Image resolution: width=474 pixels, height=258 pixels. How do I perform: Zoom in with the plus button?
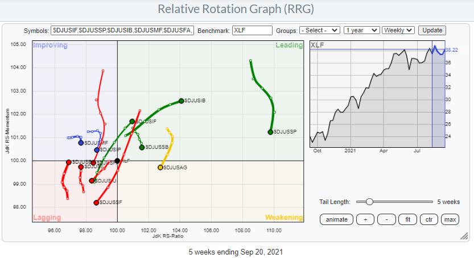pos(365,219)
